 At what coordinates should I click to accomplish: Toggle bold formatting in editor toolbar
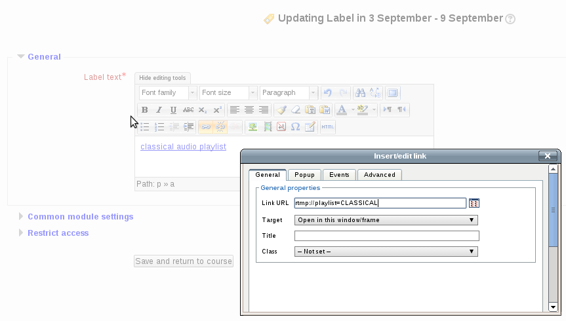click(x=145, y=110)
